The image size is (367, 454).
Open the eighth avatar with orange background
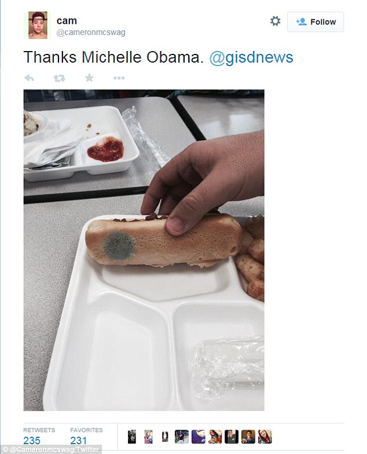pyautogui.click(x=248, y=437)
